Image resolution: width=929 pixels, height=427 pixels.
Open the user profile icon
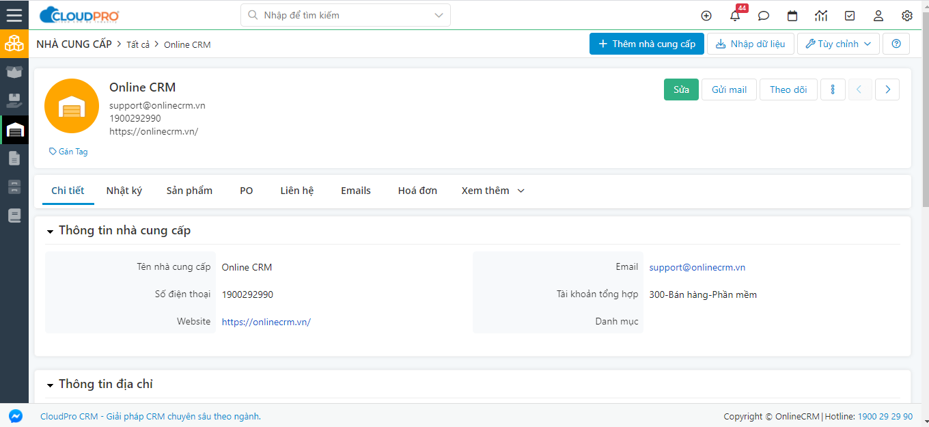[x=878, y=16]
